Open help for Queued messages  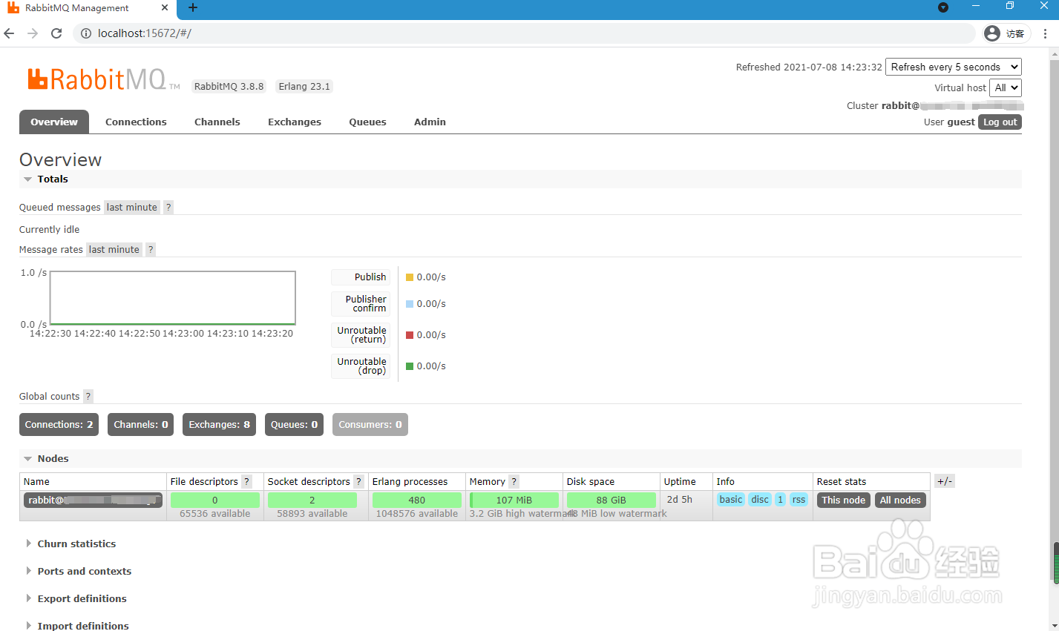pos(168,208)
